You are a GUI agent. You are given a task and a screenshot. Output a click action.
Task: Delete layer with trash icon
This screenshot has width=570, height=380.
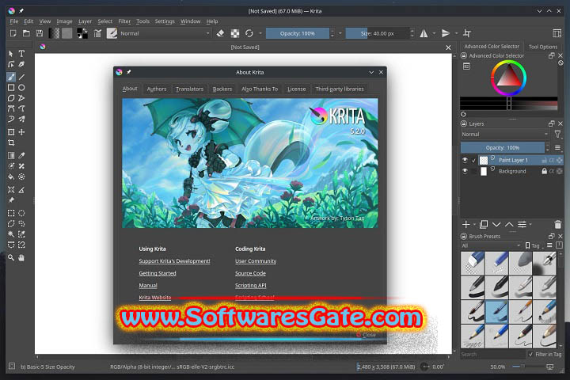point(558,225)
